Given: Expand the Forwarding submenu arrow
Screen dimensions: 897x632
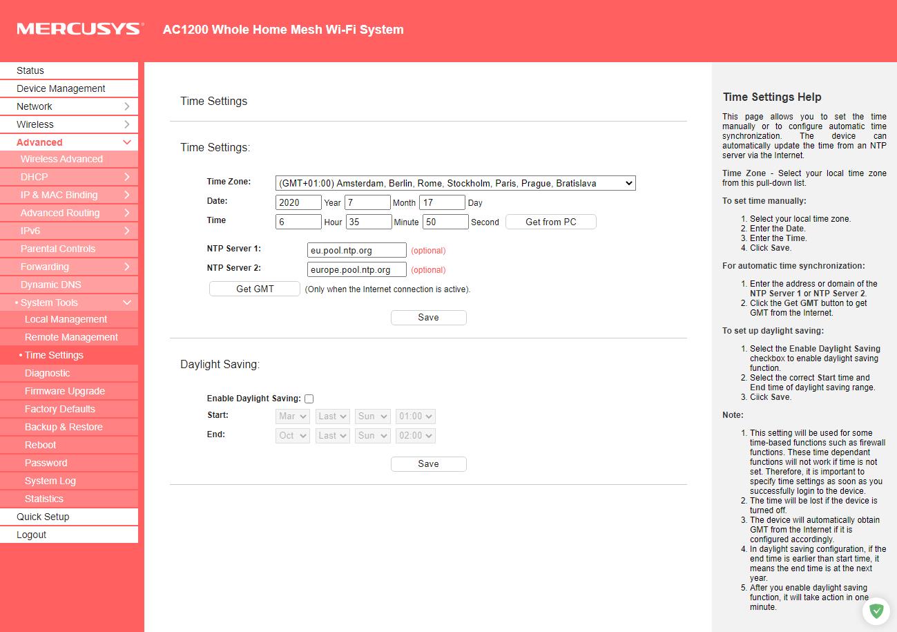Looking at the screenshot, I should pyautogui.click(x=127, y=267).
